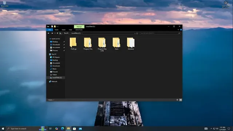Open the Action Center notifications icon
This screenshot has width=233, height=131.
(x=229, y=128)
